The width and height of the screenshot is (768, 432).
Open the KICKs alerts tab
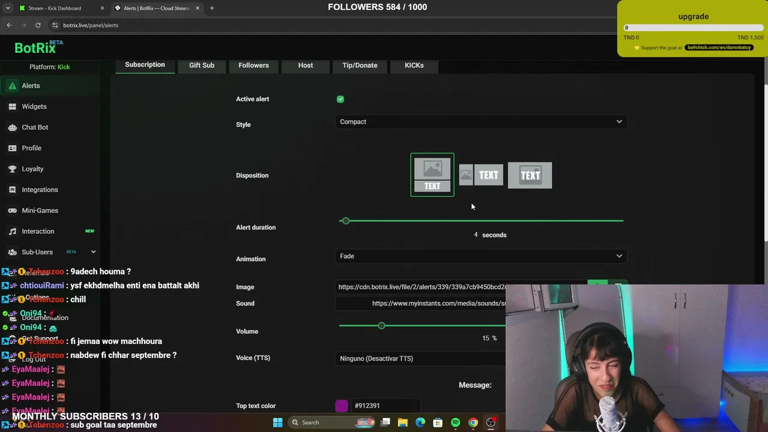coord(414,65)
